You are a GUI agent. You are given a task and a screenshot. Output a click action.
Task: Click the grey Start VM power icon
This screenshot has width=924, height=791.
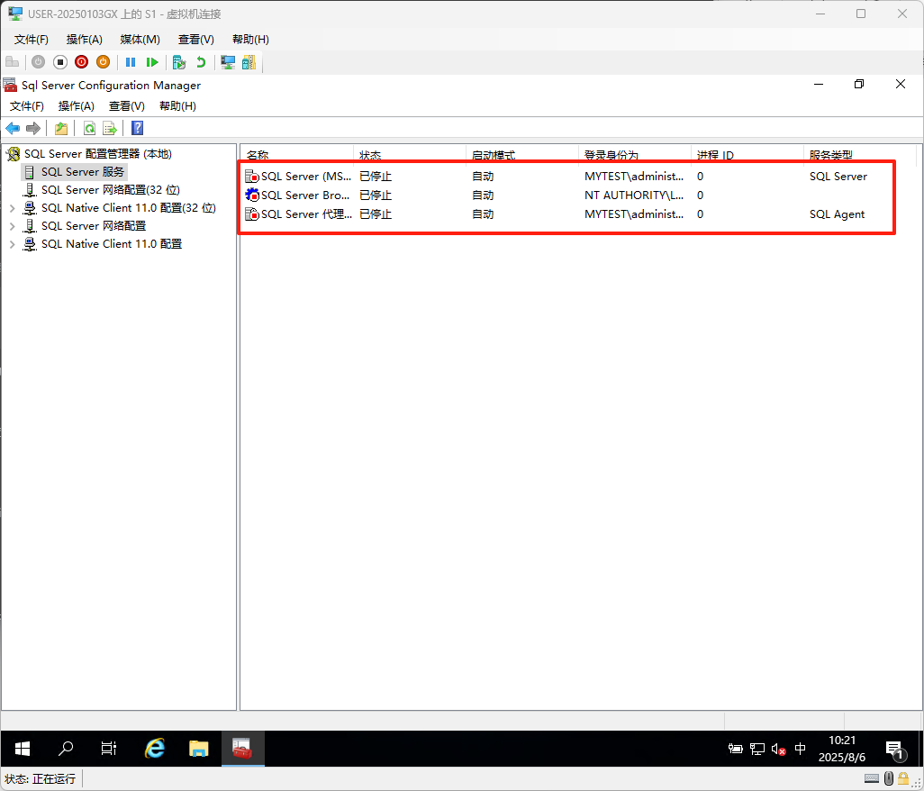pyautogui.click(x=39, y=62)
